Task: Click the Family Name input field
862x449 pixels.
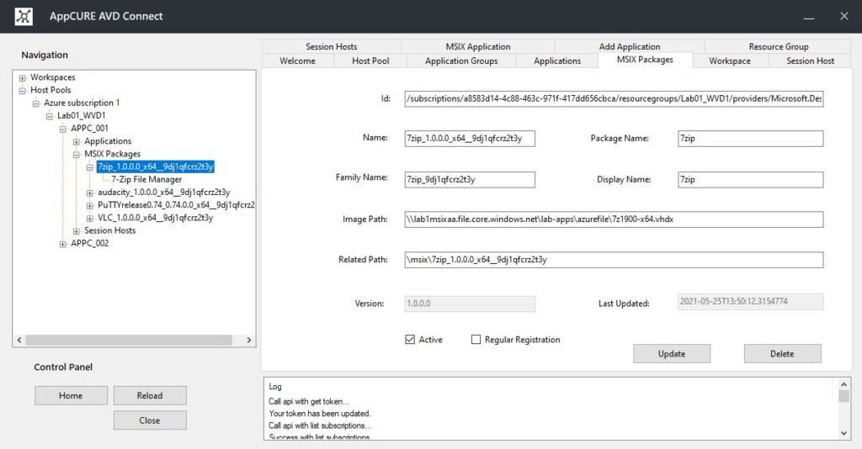Action: point(470,179)
